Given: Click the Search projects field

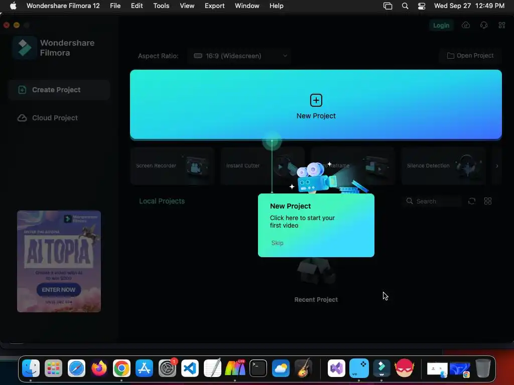Looking at the screenshot, I should click(x=432, y=201).
